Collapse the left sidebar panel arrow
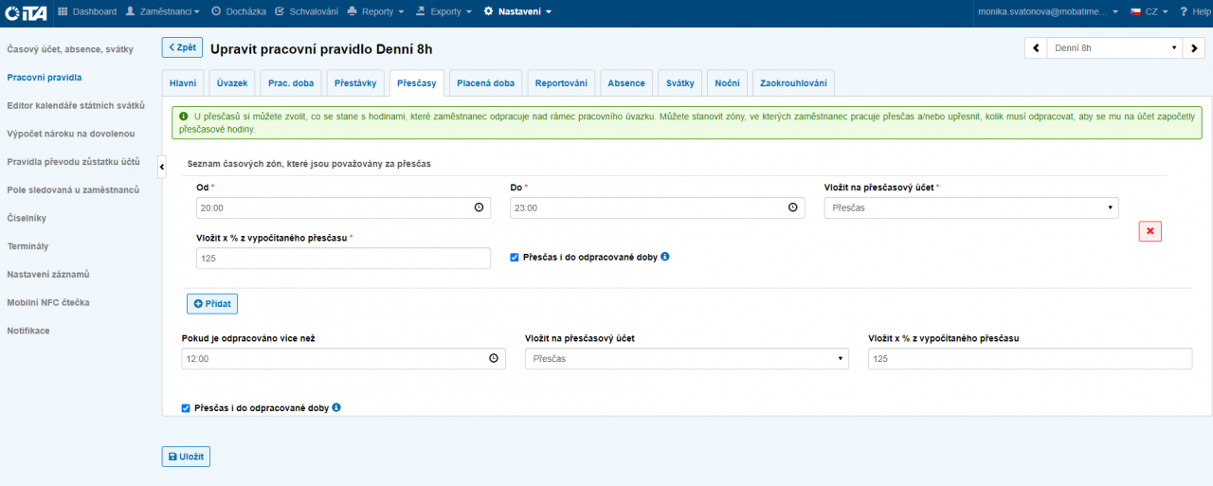The height and width of the screenshot is (486, 1213). 161,167
